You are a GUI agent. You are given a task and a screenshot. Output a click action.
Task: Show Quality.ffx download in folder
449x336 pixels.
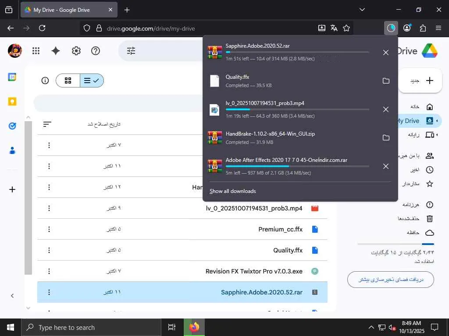(386, 81)
